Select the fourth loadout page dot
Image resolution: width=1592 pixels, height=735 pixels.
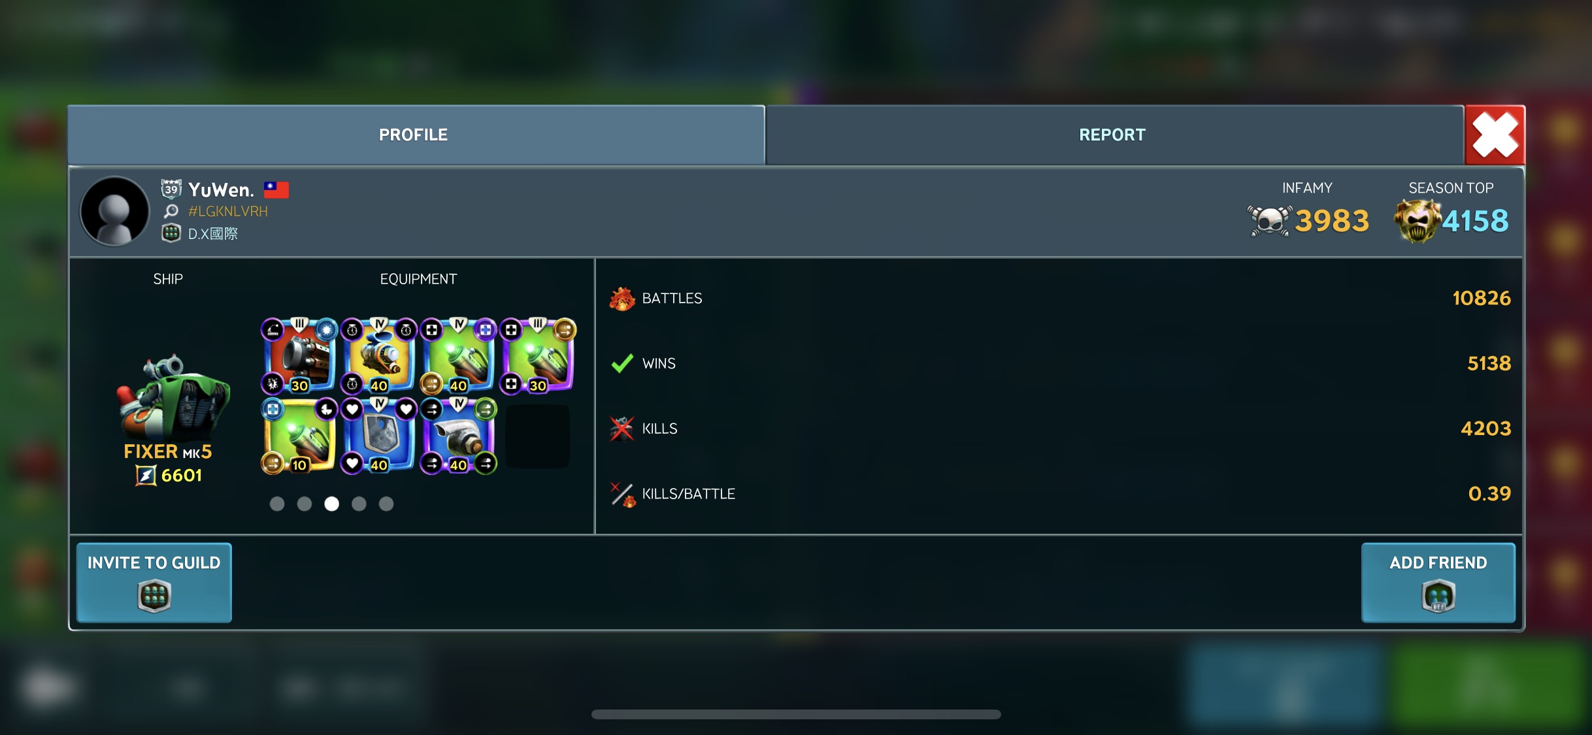(x=359, y=504)
